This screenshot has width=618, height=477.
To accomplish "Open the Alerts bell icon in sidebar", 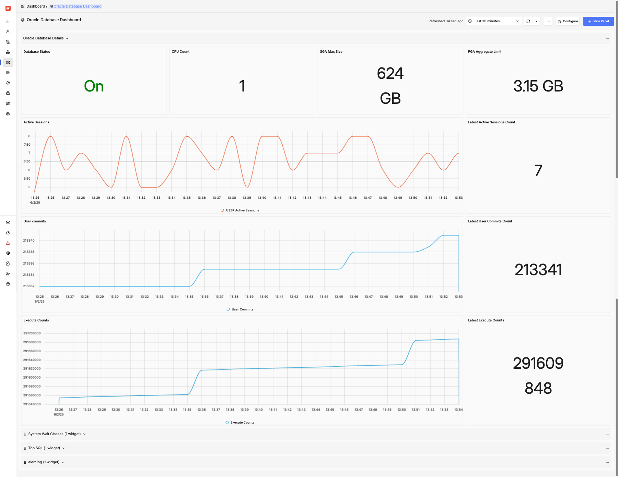I will click(8, 83).
